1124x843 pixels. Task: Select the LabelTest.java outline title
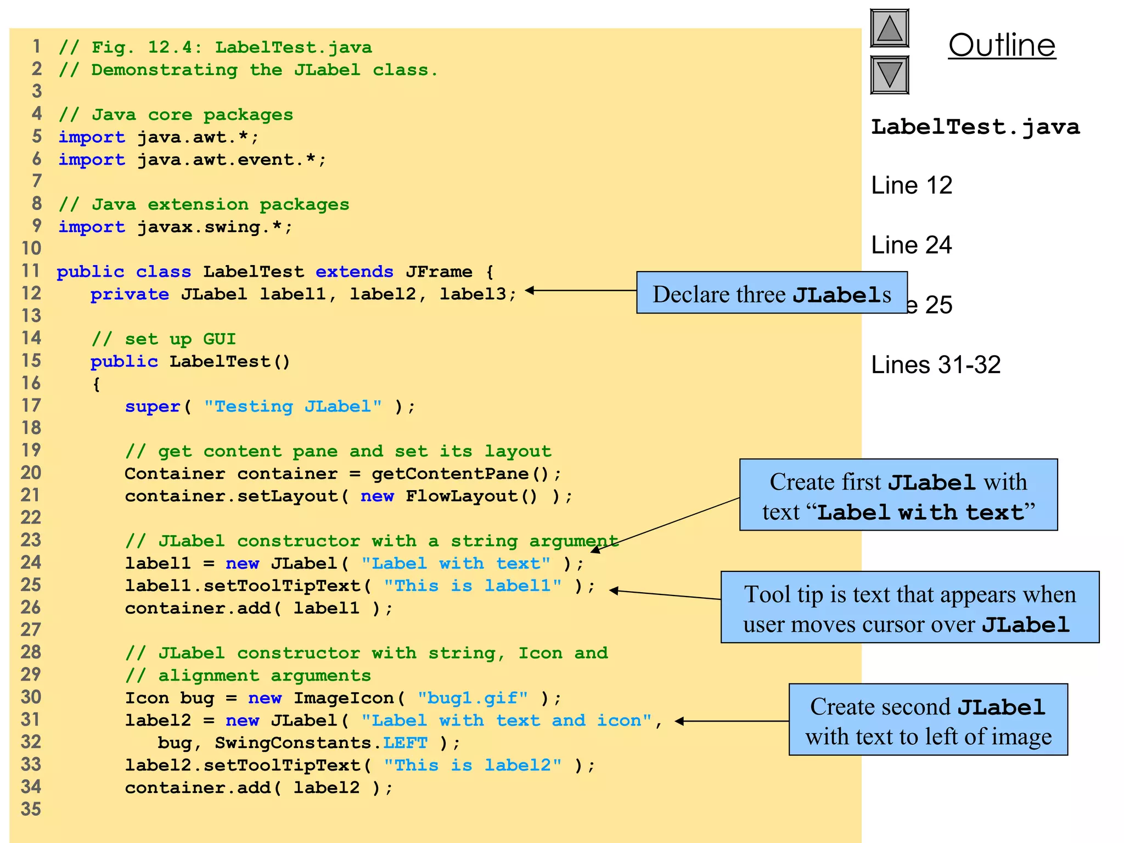[x=975, y=127]
